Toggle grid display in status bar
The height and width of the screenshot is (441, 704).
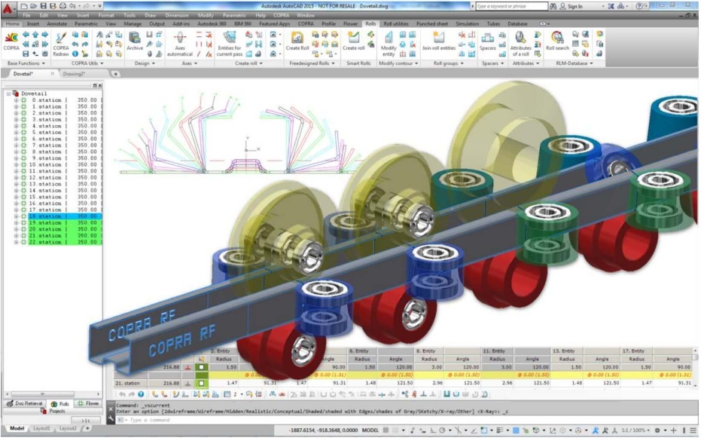point(386,430)
